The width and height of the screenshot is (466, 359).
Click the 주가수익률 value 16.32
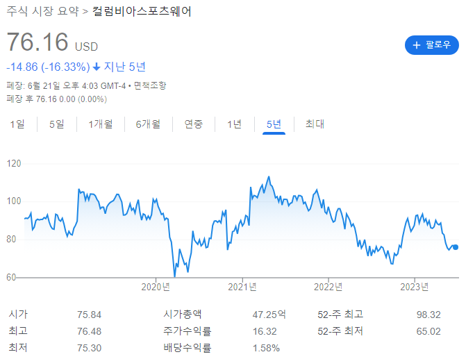265,331
